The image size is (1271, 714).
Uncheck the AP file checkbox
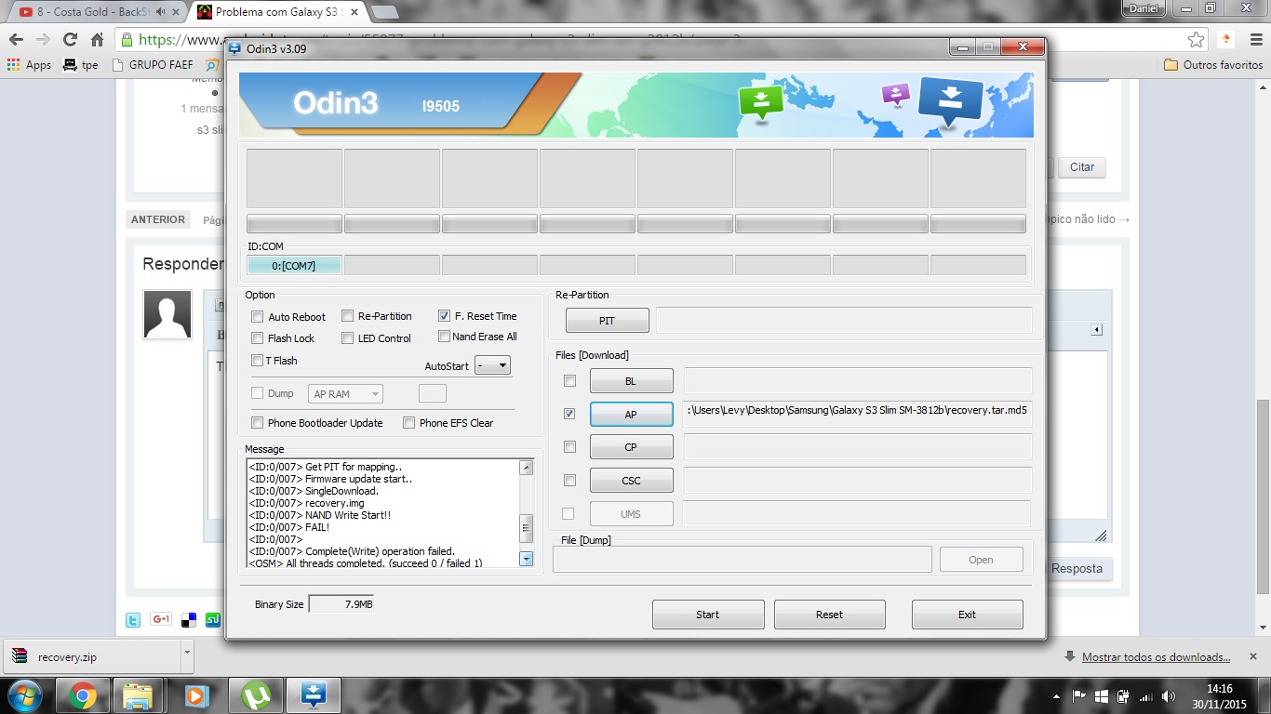[570, 414]
